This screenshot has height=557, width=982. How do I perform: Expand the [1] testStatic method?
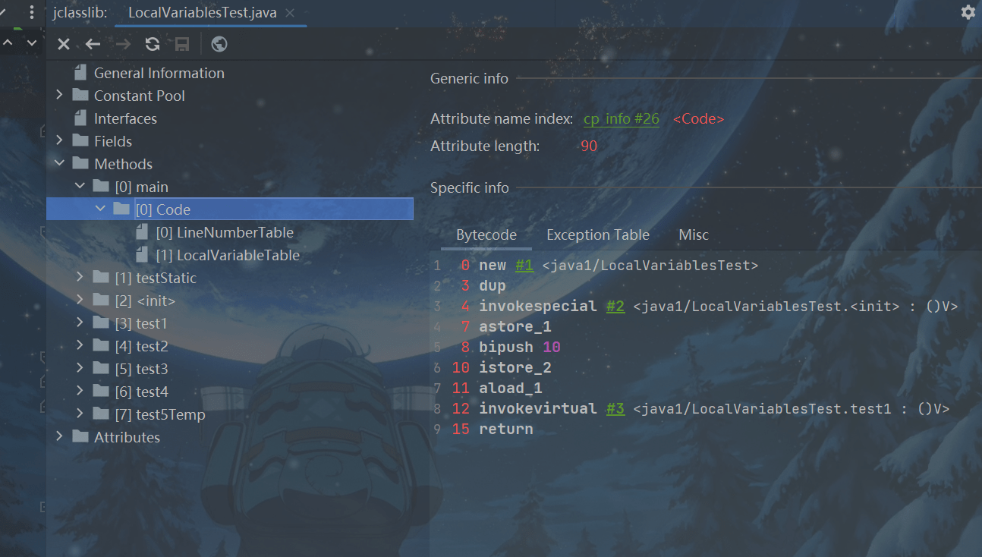coord(80,278)
